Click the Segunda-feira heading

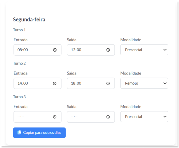click(x=29, y=20)
